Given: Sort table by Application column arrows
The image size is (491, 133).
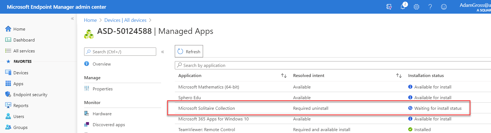Looking at the screenshot, I should point(284,76).
